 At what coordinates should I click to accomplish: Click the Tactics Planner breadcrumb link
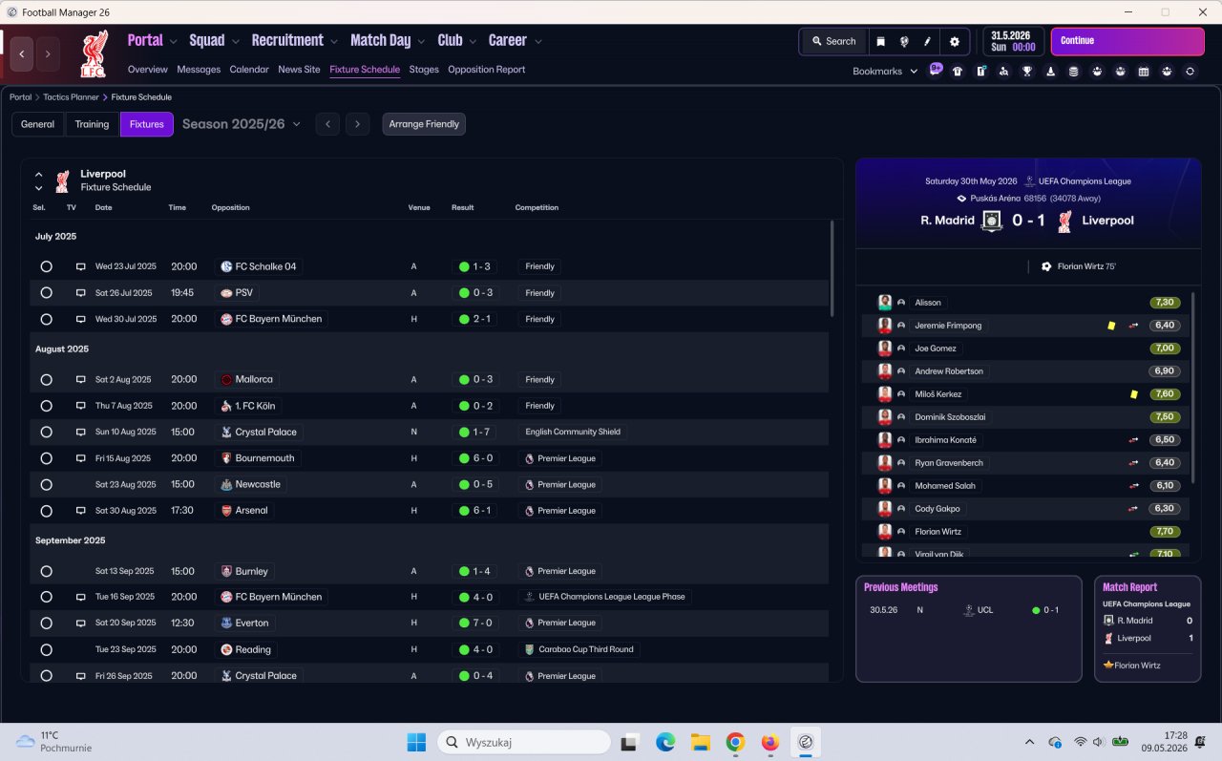[71, 97]
